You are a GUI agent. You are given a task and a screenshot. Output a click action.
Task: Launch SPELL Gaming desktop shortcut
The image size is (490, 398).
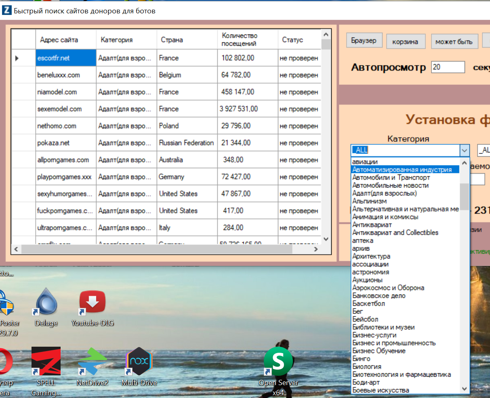(46, 361)
